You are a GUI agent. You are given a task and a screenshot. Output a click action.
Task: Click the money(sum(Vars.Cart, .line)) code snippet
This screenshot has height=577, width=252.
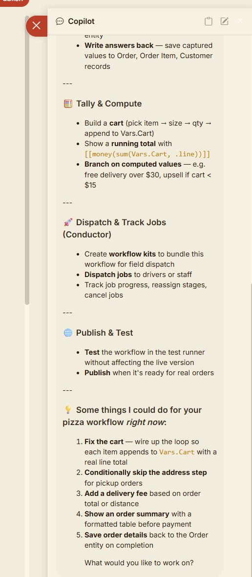coord(147,154)
